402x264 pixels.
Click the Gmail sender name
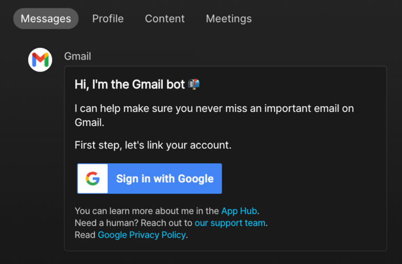pos(77,56)
